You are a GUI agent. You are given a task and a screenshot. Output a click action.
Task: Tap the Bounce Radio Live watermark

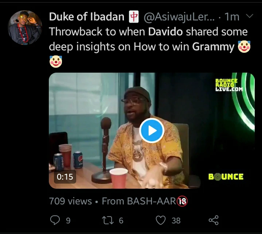[x=229, y=85]
